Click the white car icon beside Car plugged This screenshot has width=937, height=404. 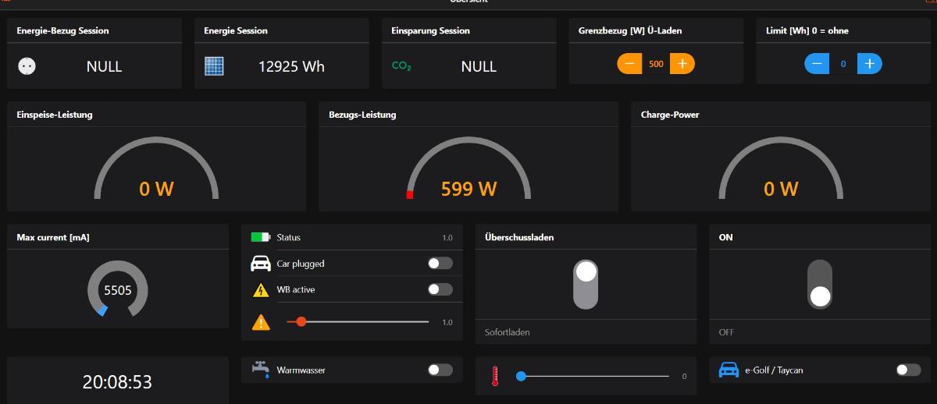260,264
